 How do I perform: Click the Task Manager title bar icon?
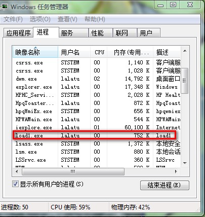pos(4,7)
